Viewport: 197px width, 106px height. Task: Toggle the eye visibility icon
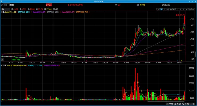coord(186,104)
